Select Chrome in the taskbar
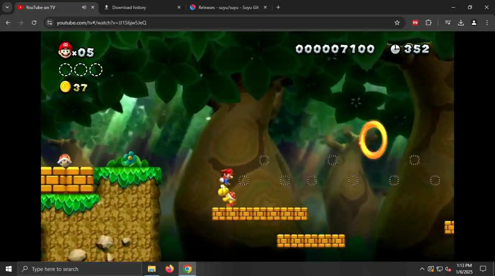Viewport: 495px width, 276px height. [x=187, y=269]
